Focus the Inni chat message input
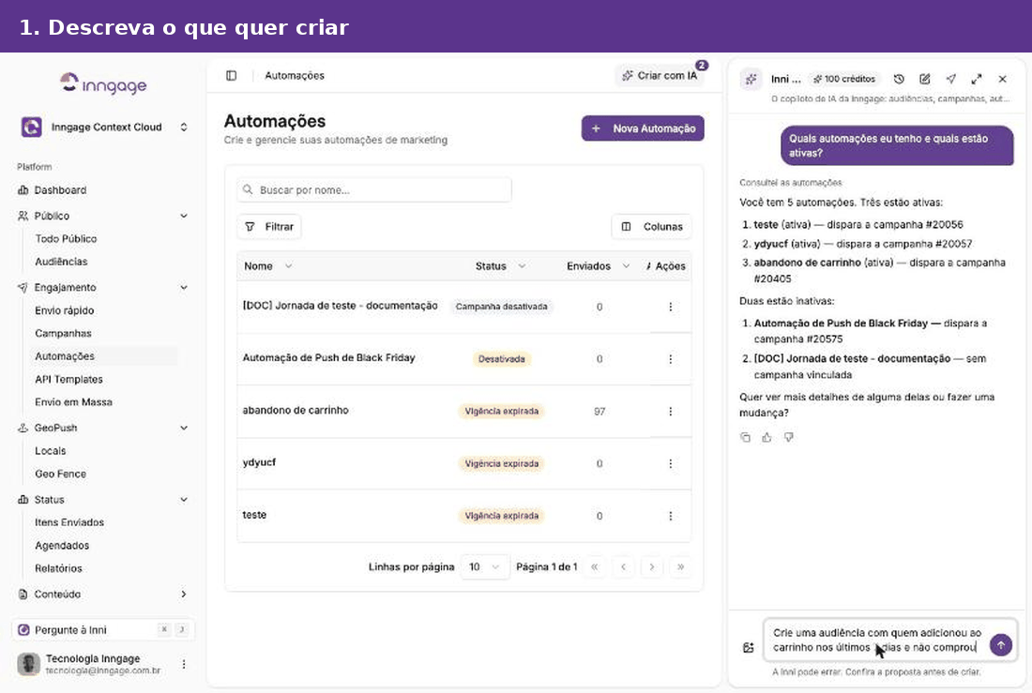 875,640
